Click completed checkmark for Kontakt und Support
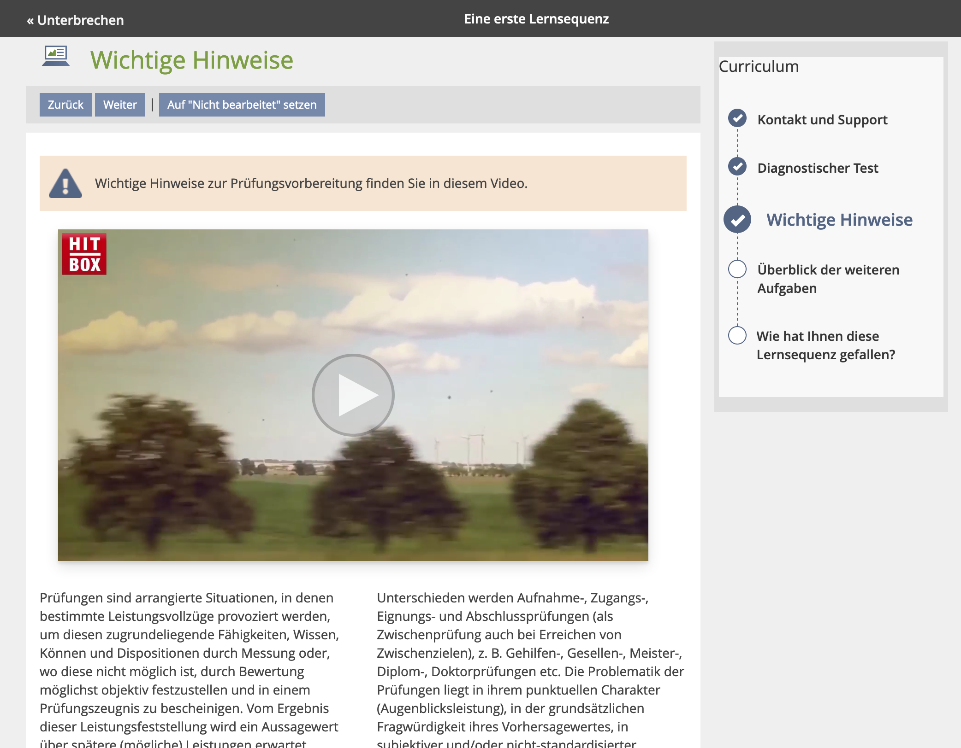 [x=737, y=118]
